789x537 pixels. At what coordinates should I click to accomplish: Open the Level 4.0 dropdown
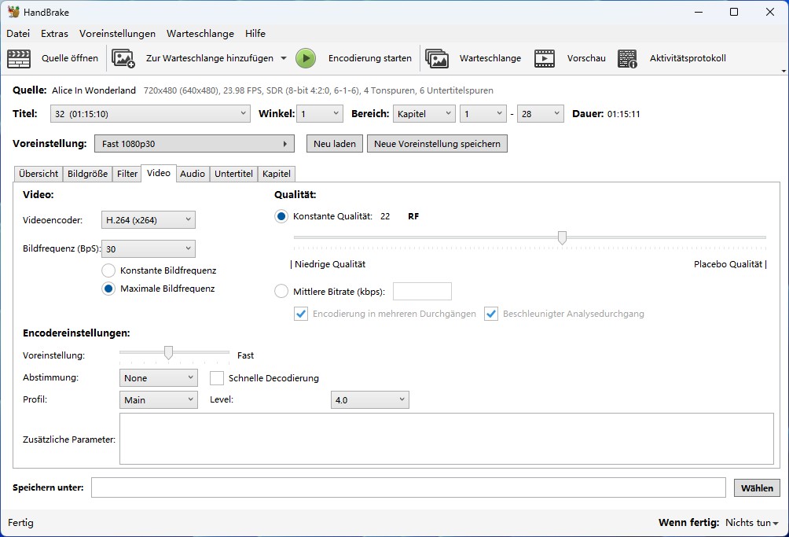[x=370, y=400]
